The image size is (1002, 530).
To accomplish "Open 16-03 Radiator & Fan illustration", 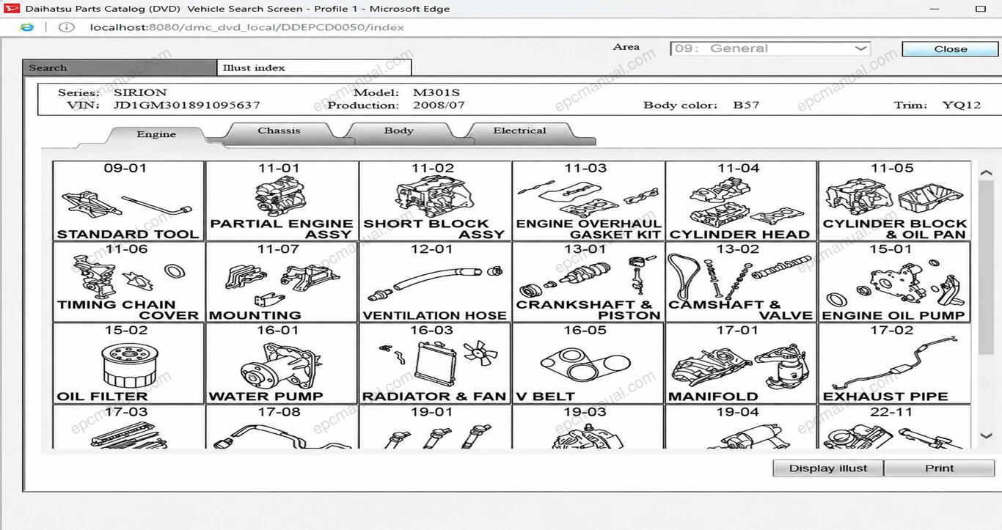I will [435, 364].
